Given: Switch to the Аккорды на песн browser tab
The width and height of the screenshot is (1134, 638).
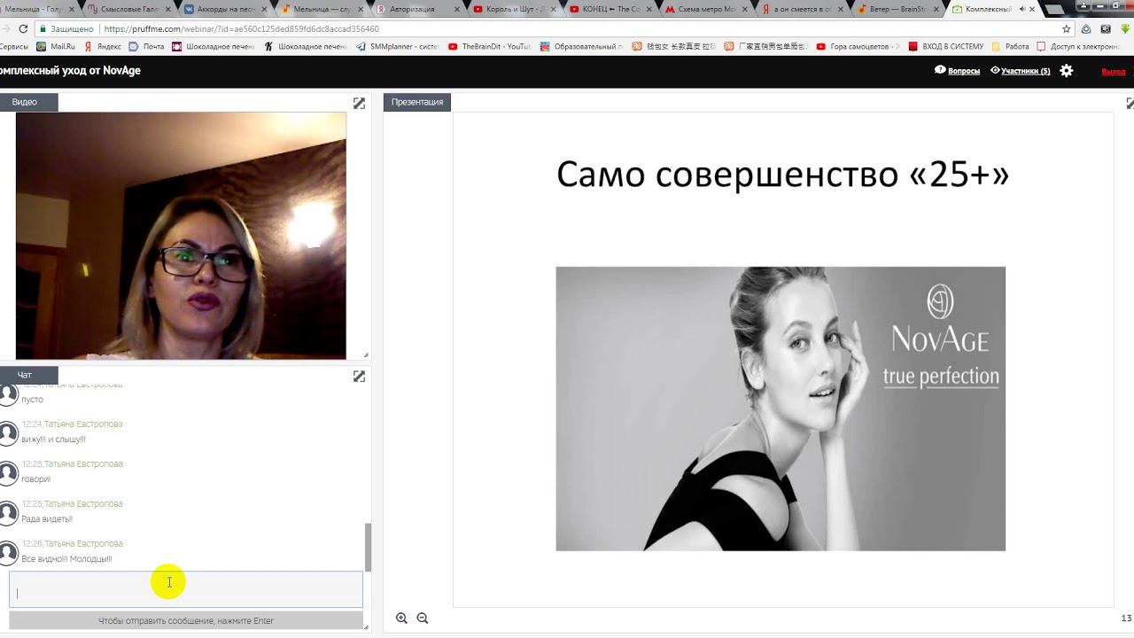Looking at the screenshot, I should click(226, 9).
